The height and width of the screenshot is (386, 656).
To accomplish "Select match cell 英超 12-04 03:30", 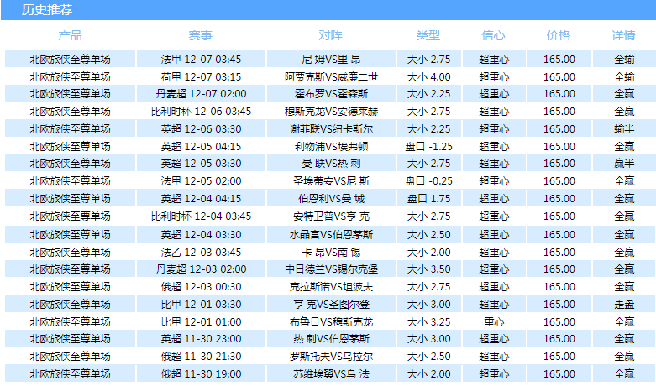I will click(201, 234).
